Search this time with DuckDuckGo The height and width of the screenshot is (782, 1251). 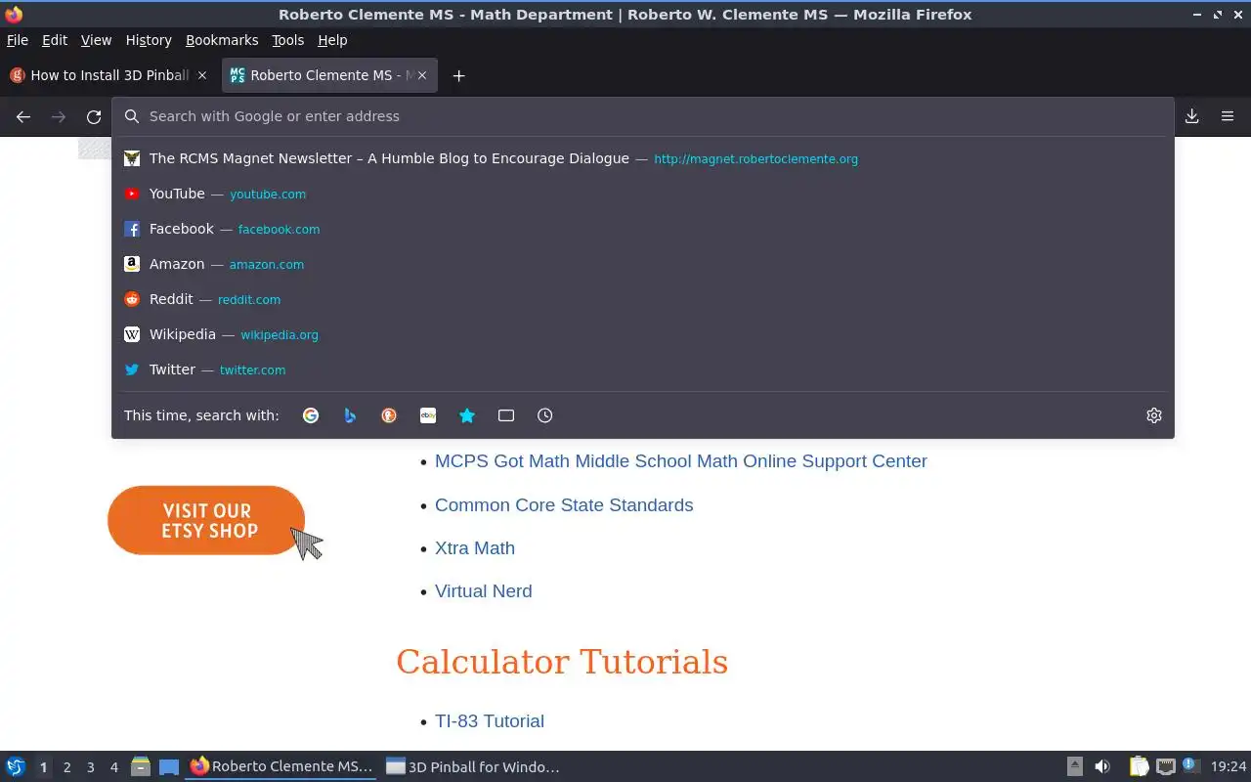389,415
